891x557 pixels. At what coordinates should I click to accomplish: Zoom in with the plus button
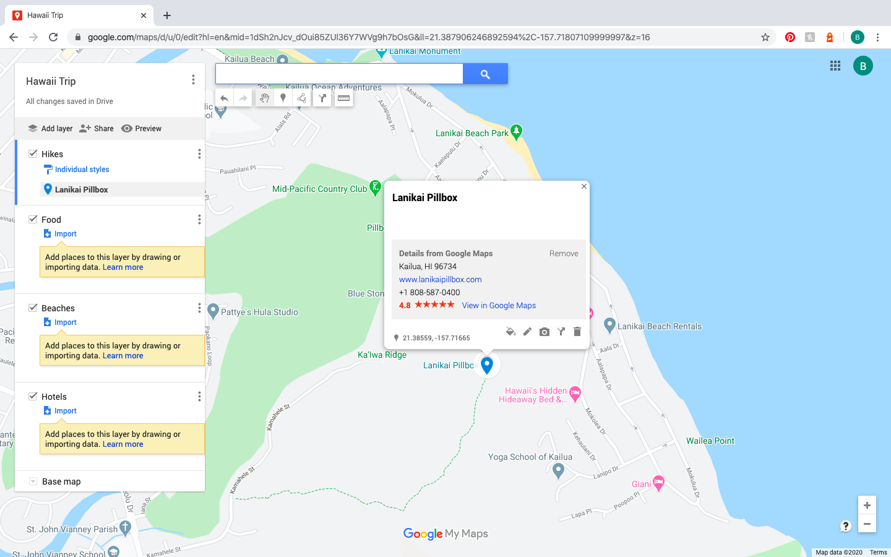(x=867, y=505)
